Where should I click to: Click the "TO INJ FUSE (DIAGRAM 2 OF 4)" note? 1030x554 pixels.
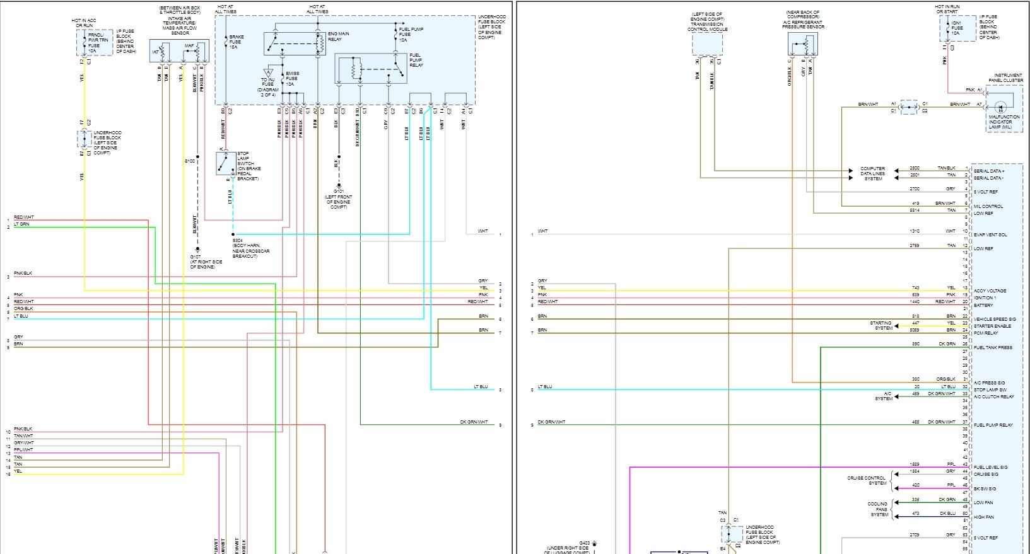click(267, 87)
